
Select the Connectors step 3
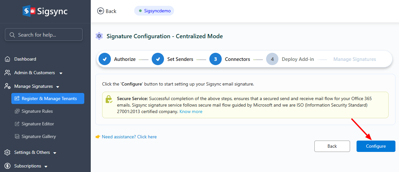click(216, 59)
